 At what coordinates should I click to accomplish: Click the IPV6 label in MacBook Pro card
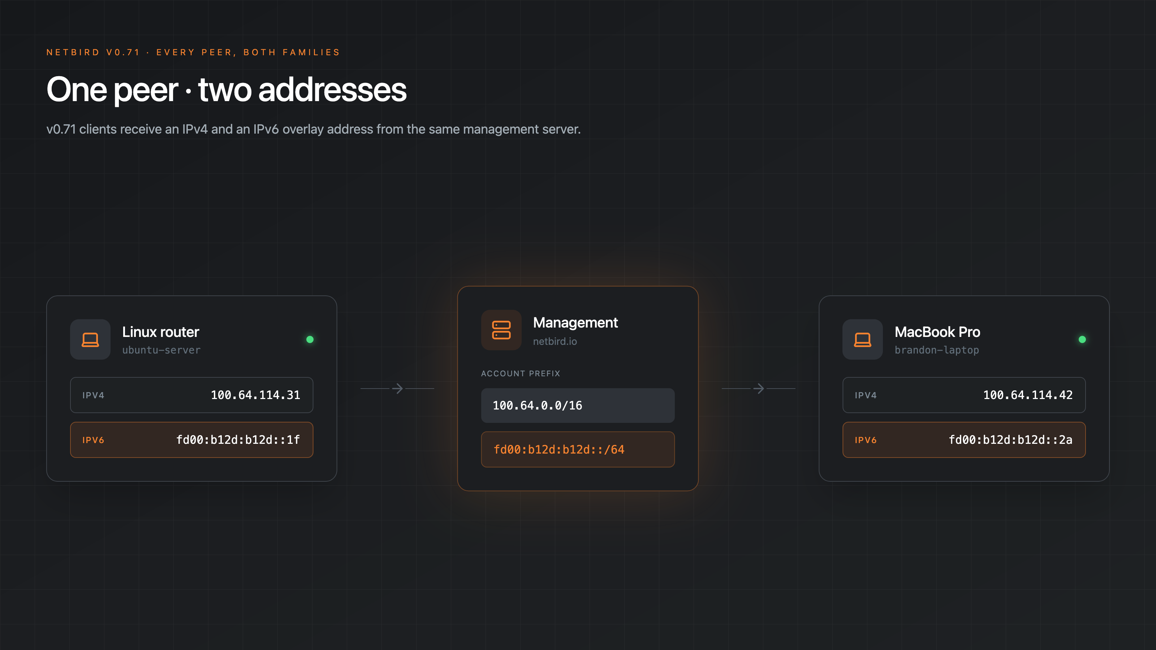(866, 440)
